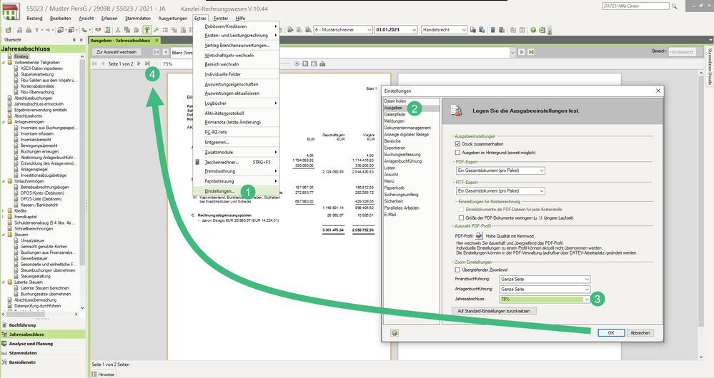Viewport: 714px width, 378px height.
Task: Click the handshake icon in toolbar
Action: click(98, 30)
